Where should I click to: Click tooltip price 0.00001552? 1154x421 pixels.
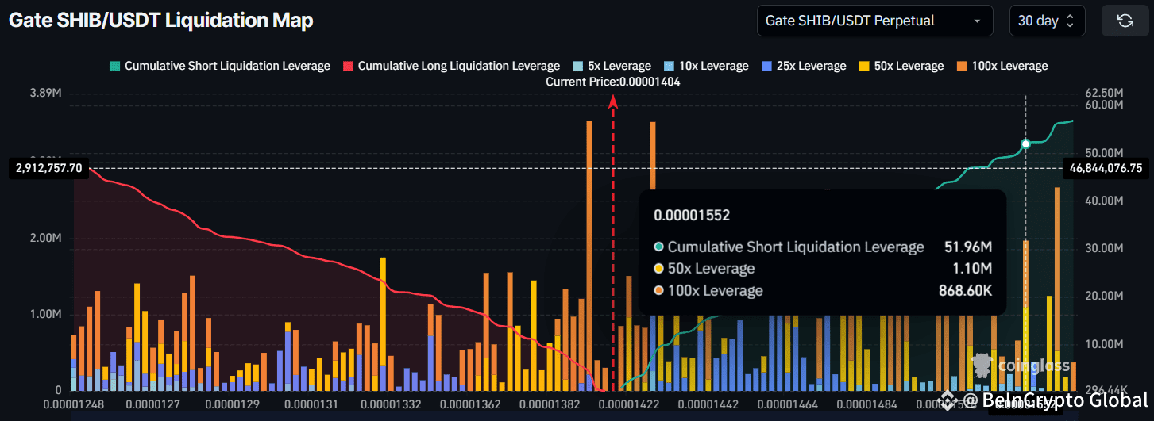(691, 215)
